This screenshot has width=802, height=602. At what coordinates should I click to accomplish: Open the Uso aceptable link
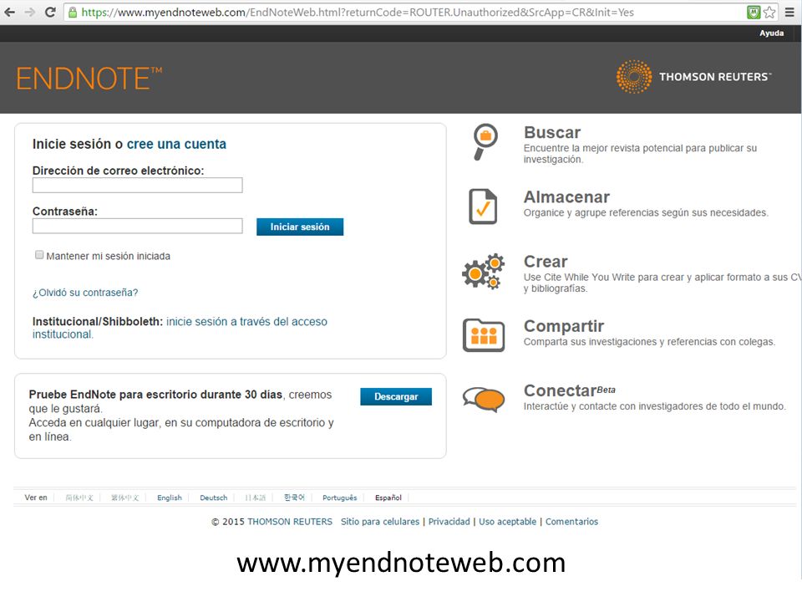[507, 522]
